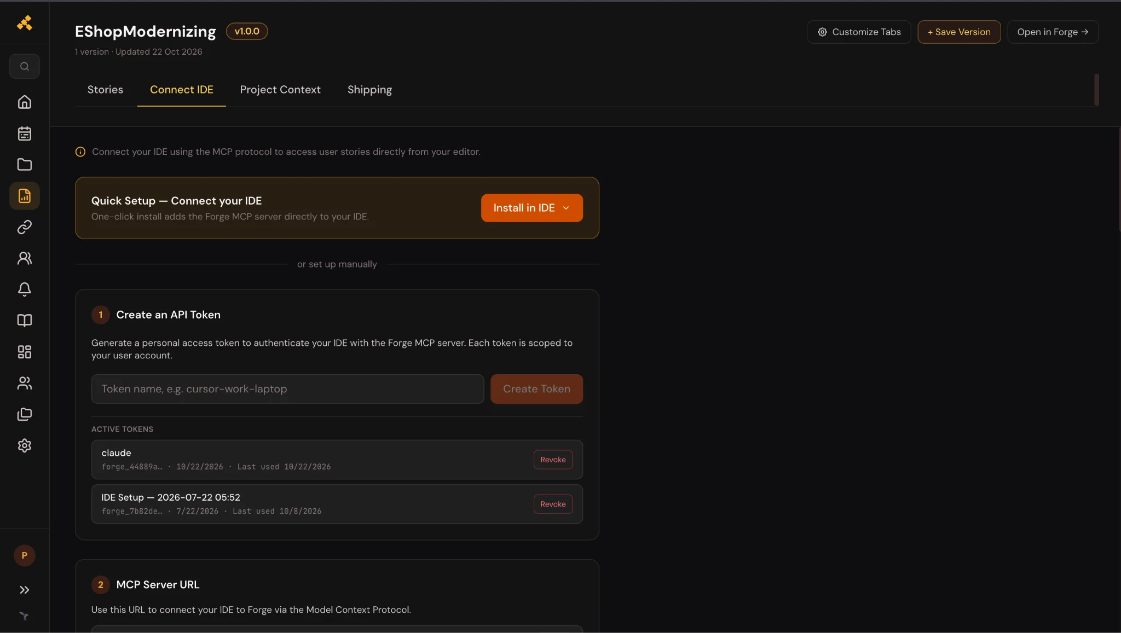Open the Project Context tab

(280, 90)
